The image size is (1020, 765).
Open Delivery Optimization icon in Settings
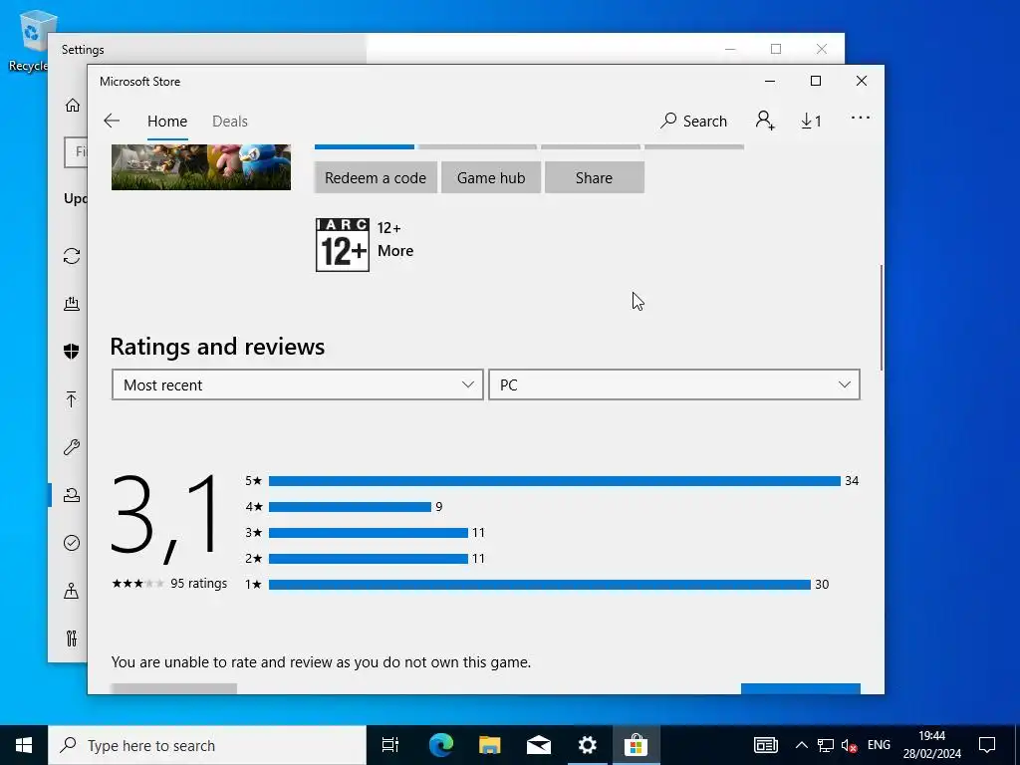click(x=72, y=304)
